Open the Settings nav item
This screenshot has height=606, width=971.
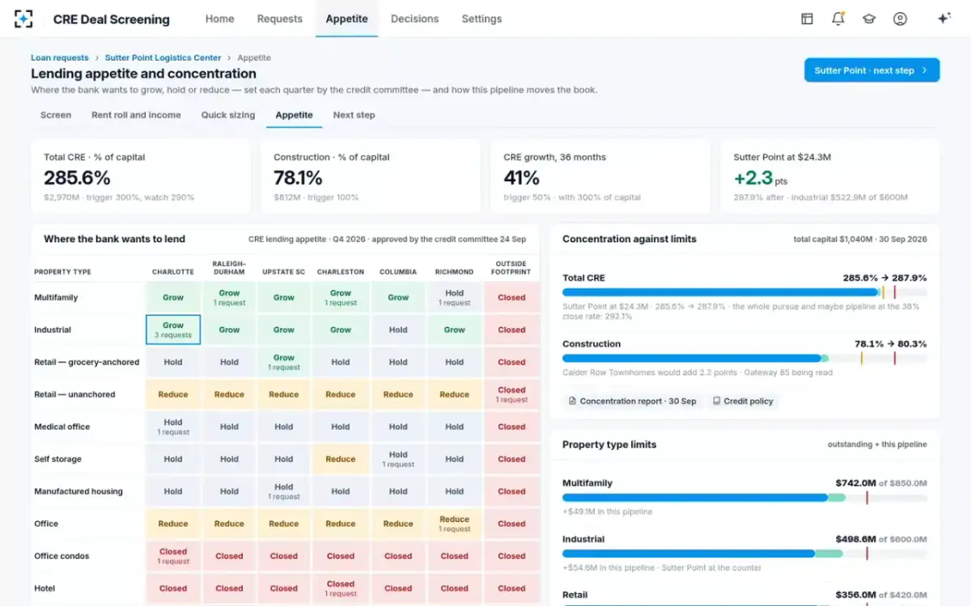pos(481,19)
